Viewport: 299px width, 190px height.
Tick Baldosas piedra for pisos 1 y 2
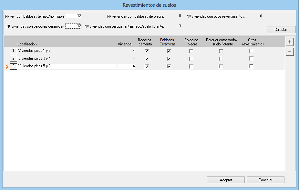[191, 51]
